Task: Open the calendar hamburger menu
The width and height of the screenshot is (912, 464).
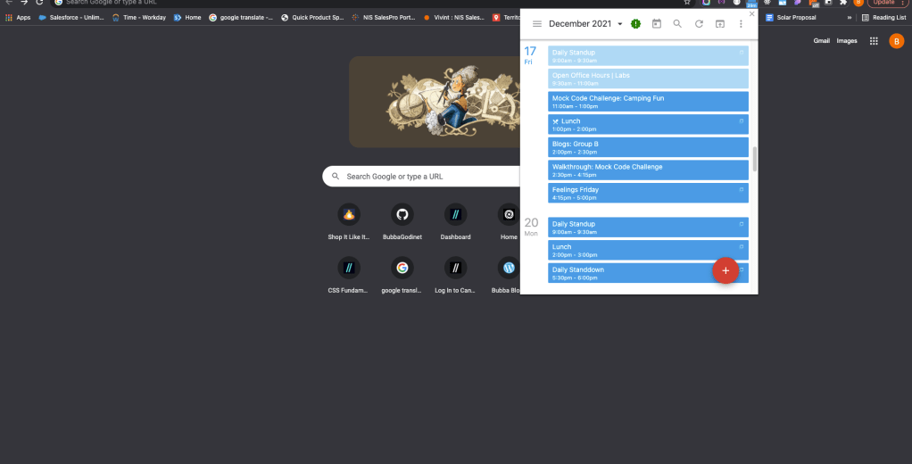Action: coord(537,24)
